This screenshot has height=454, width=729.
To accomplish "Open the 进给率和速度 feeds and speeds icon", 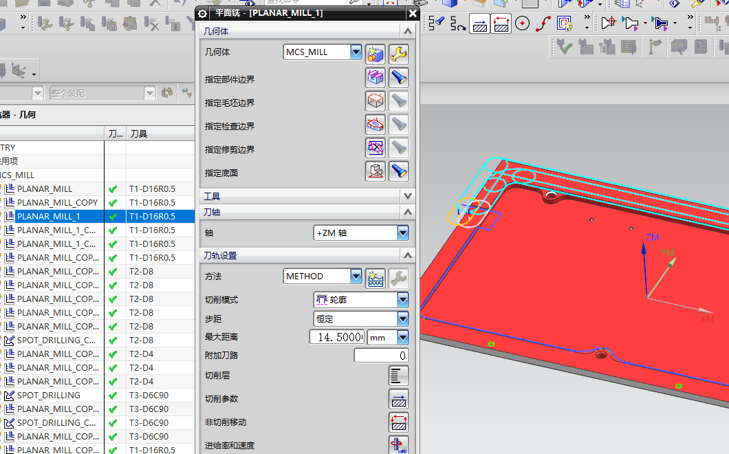I will 398,444.
